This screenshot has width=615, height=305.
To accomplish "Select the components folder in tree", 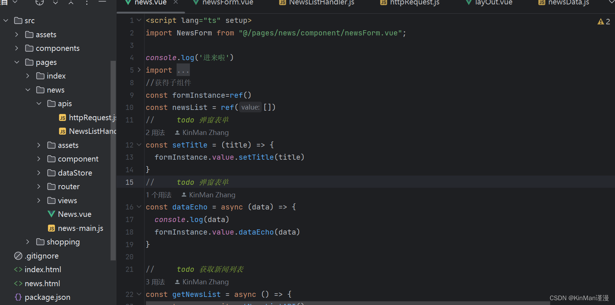I will point(58,48).
